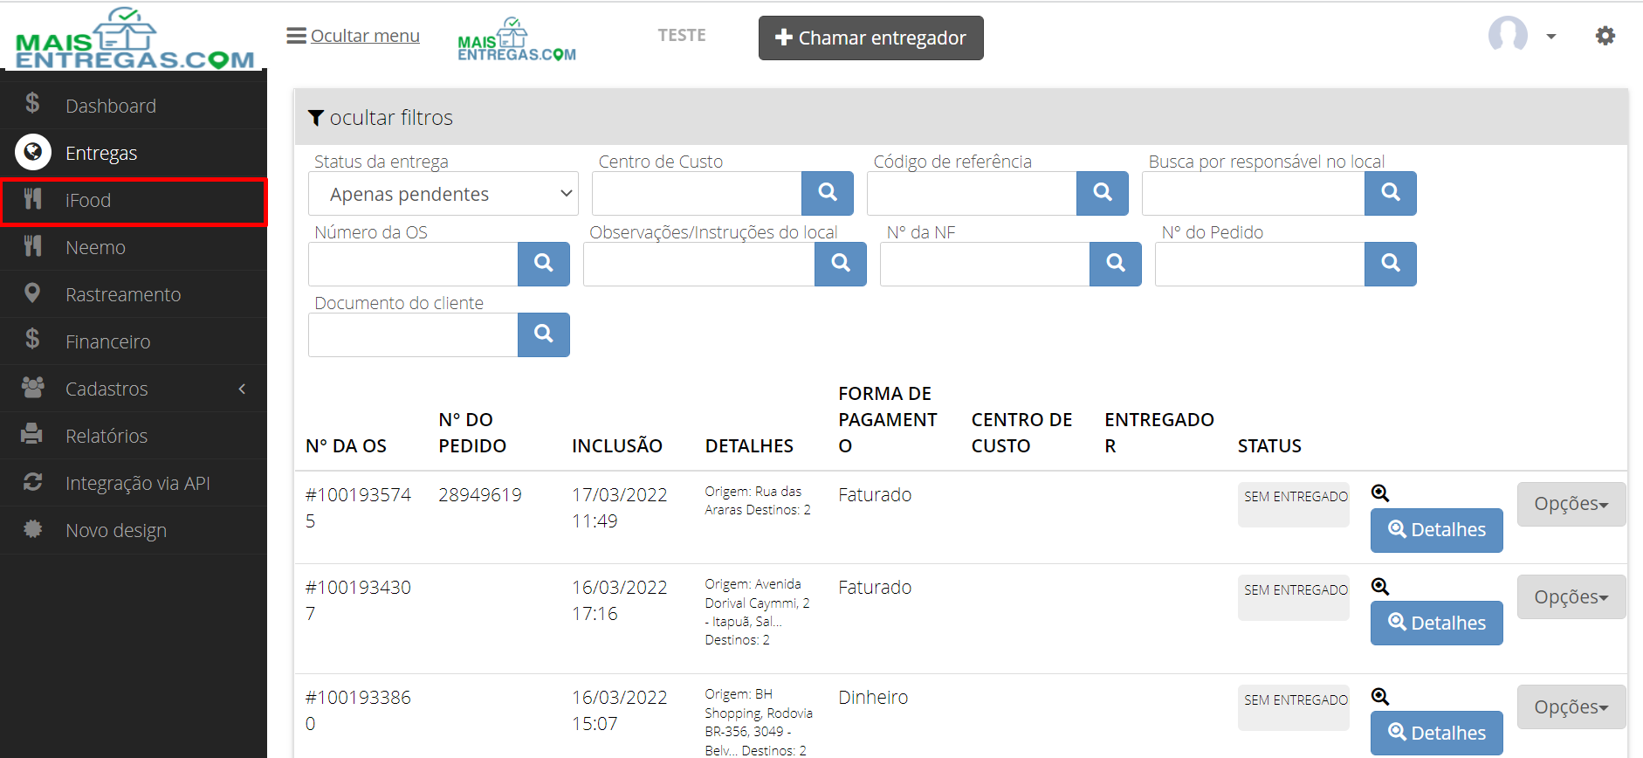Focus the Número da OS field

(413, 265)
